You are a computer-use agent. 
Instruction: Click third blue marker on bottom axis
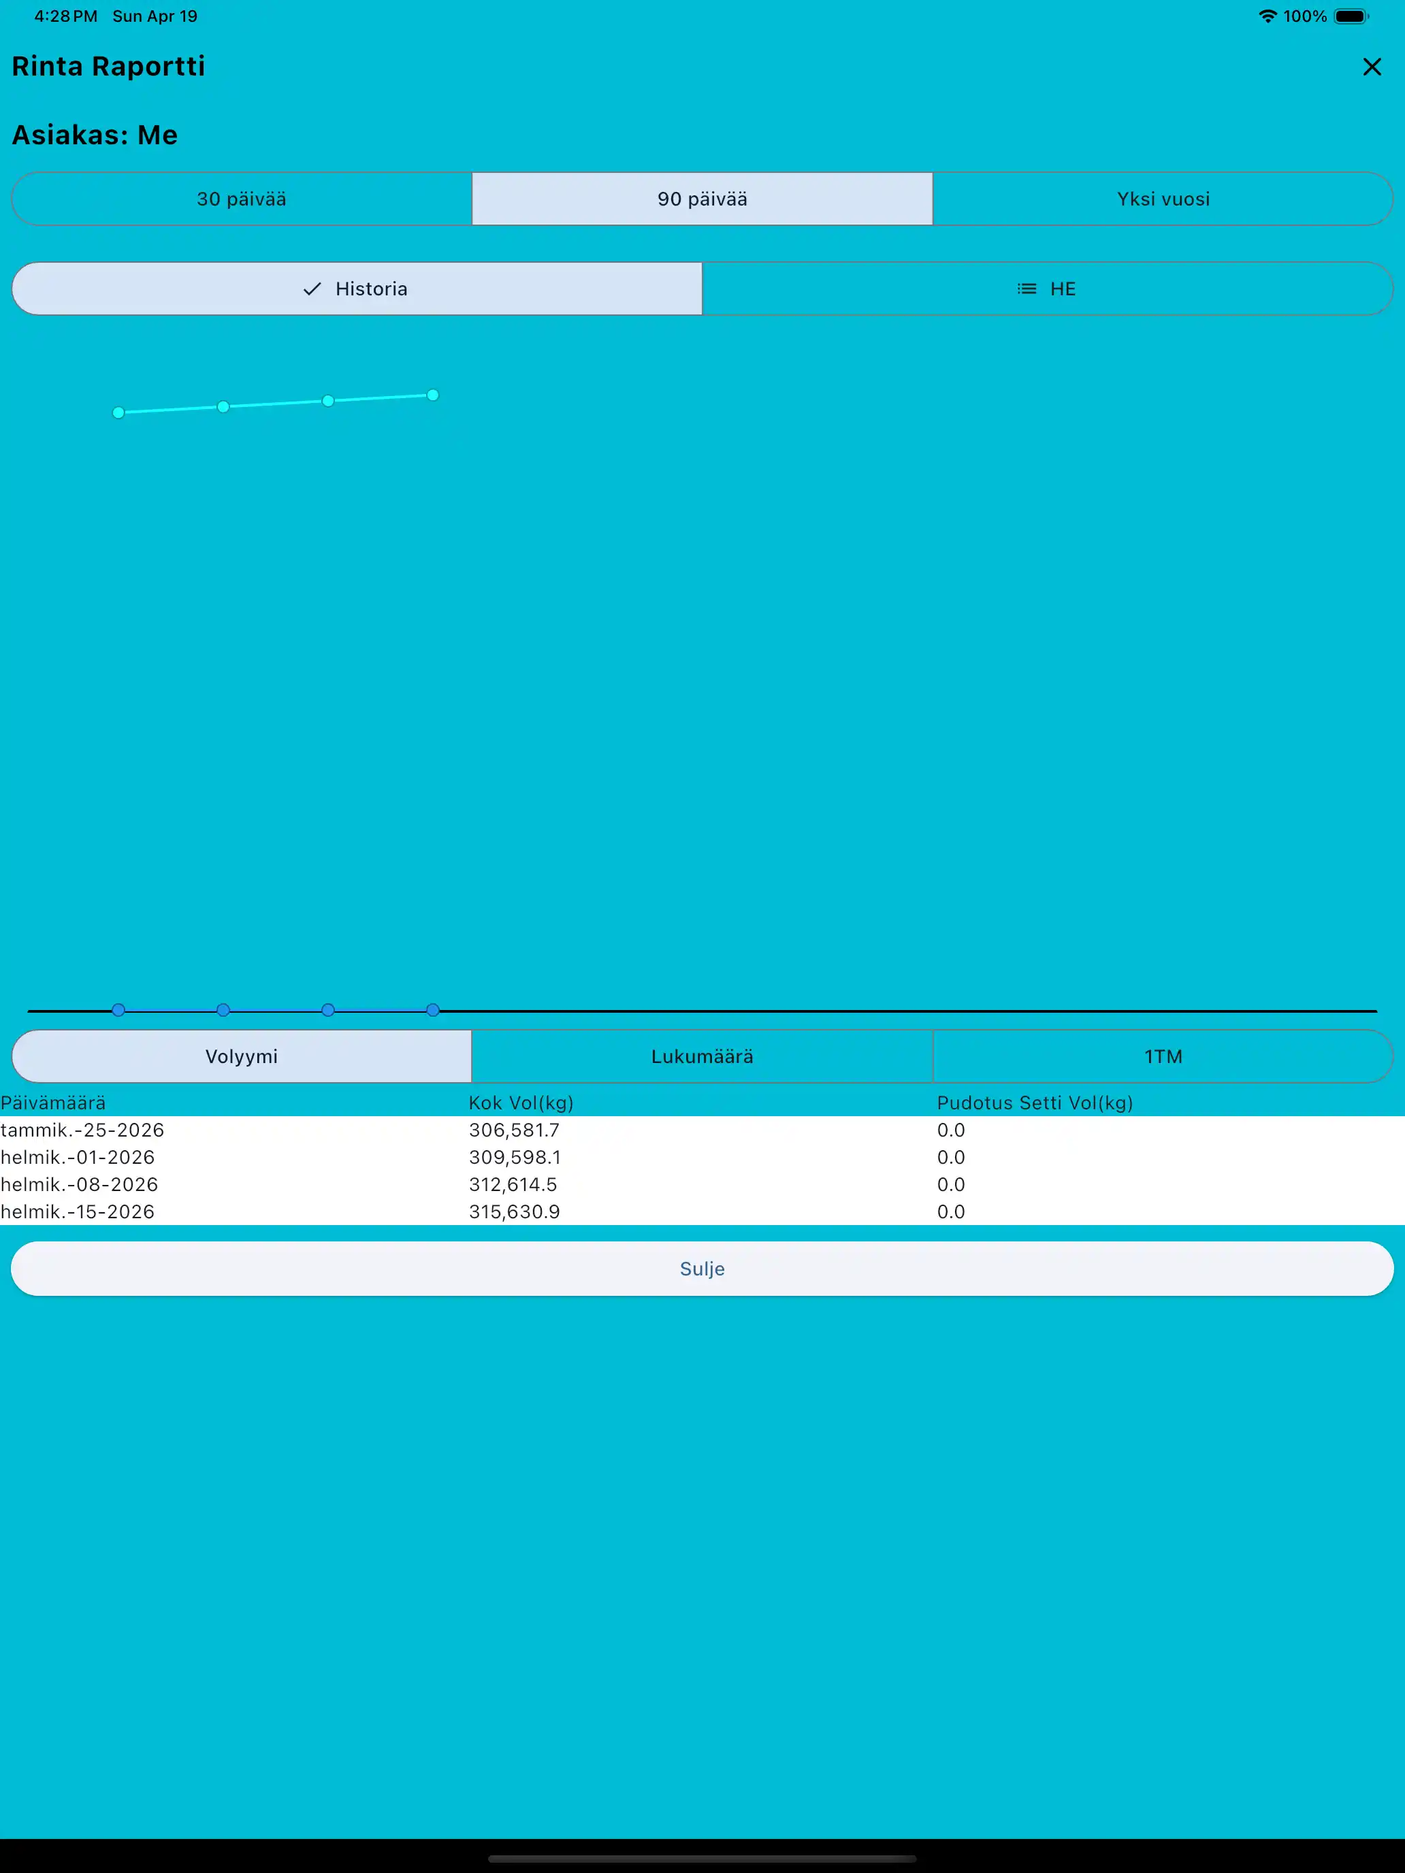327,1009
